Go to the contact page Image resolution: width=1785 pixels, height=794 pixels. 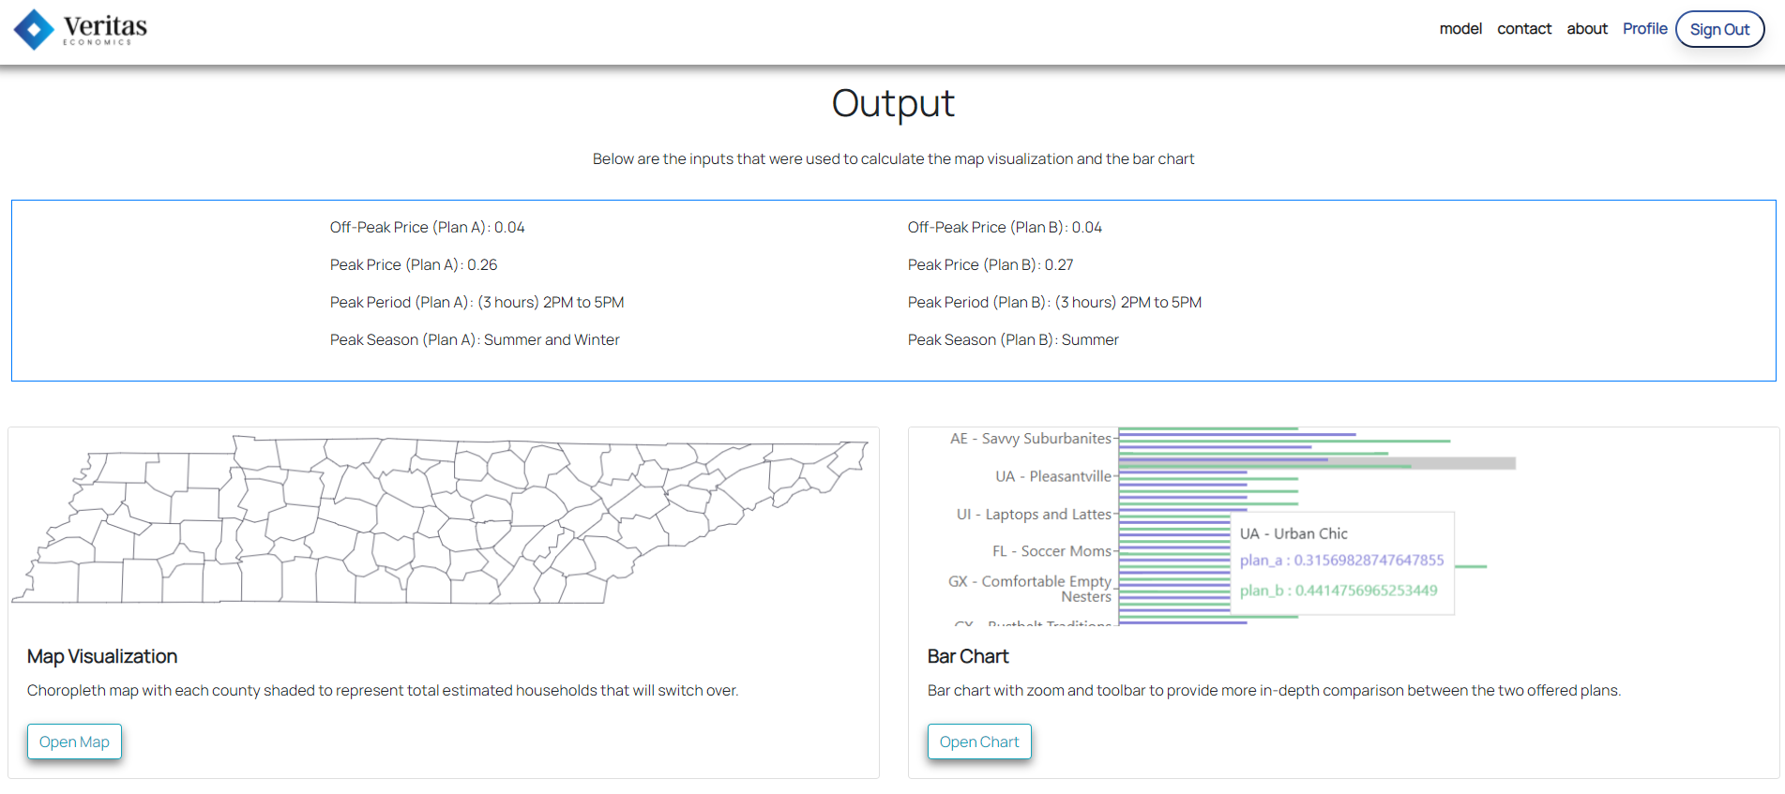pyautogui.click(x=1524, y=29)
